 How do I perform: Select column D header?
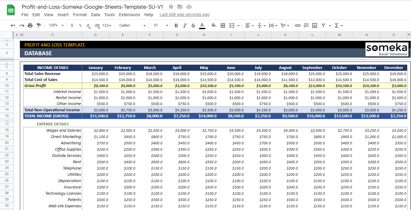pyautogui.click(x=96, y=35)
